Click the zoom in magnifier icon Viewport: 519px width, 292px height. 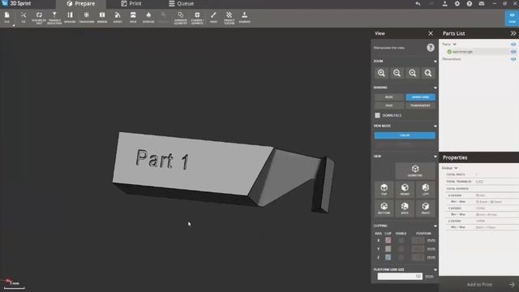[381, 73]
